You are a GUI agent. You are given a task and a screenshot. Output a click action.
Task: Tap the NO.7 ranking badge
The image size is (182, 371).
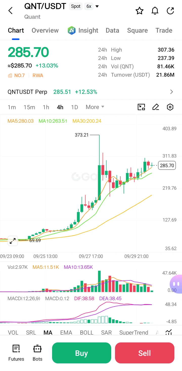point(16,75)
